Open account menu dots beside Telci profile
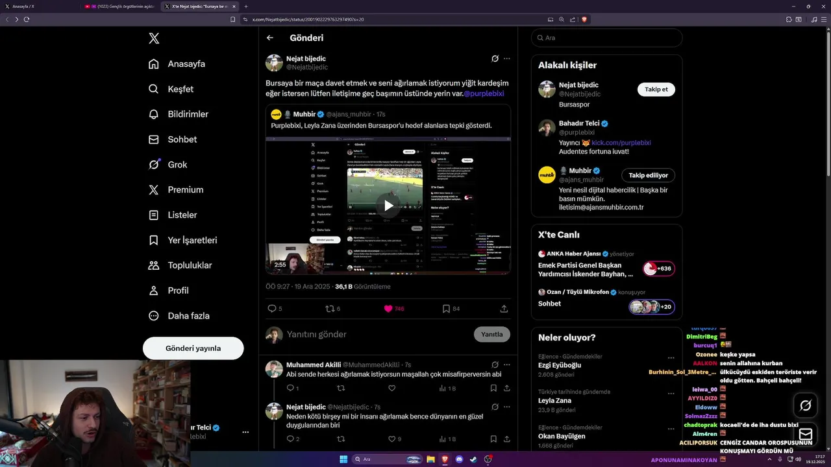This screenshot has height=467, width=831. click(x=245, y=432)
